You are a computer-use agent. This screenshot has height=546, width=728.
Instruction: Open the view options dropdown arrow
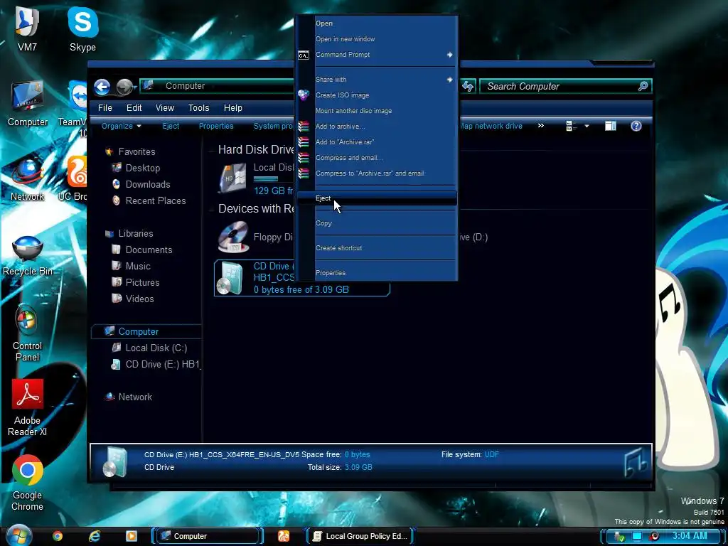pyautogui.click(x=587, y=126)
